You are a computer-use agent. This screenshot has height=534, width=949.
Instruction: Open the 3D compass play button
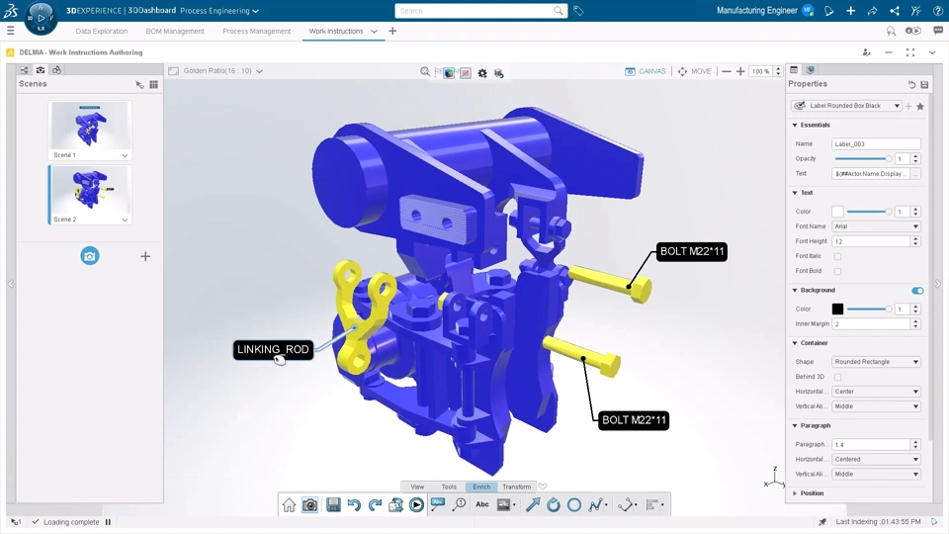41,18
